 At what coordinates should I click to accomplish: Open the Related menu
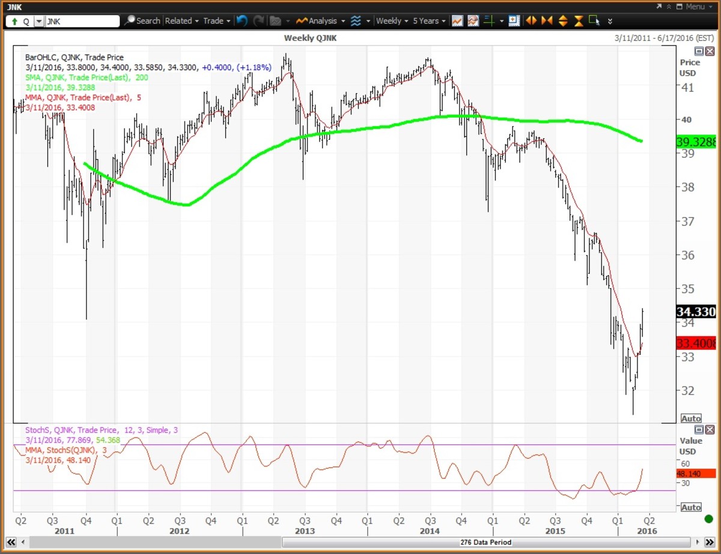(x=181, y=21)
